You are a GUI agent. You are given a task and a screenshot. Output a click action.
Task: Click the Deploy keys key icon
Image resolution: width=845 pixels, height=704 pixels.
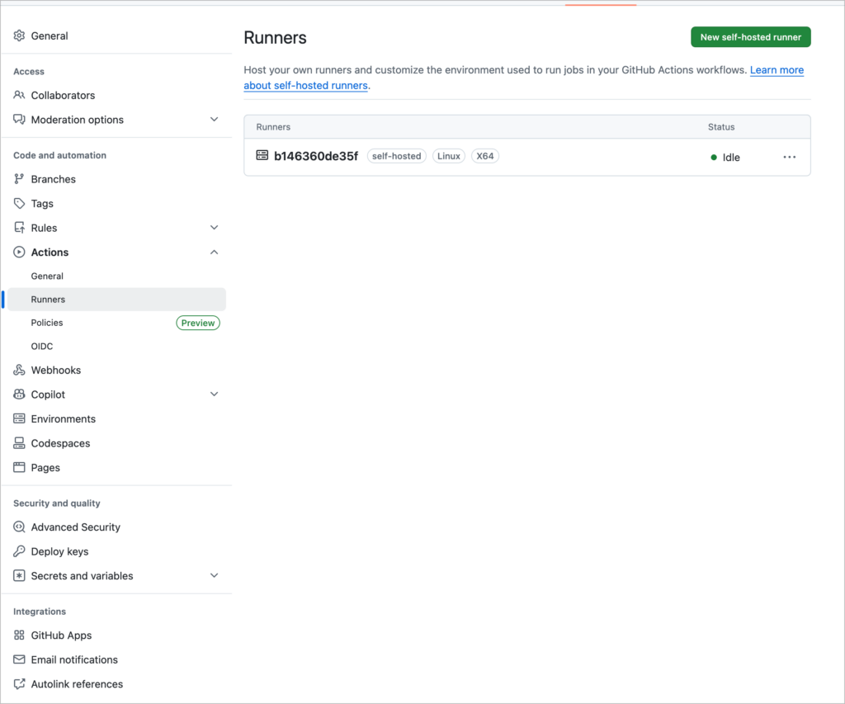pos(20,551)
